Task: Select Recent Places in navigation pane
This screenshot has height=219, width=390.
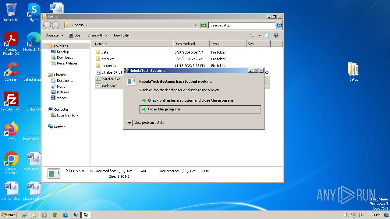Action: coord(67,63)
